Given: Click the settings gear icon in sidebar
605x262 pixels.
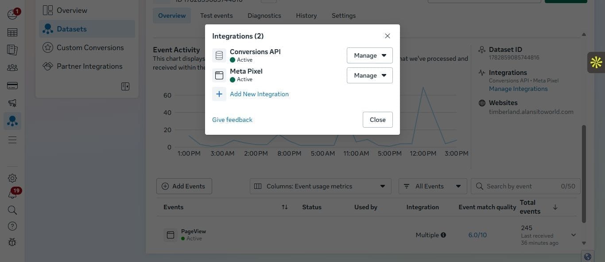Looking at the screenshot, I should tap(12, 178).
